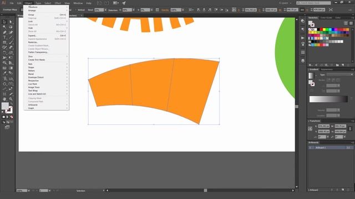This screenshot has width=355, height=199.
Task: Choose the Magic Wand tool
Action: (4, 27)
